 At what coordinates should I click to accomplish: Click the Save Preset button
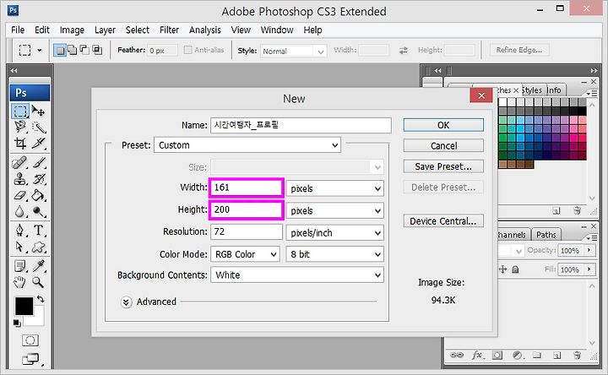[443, 166]
